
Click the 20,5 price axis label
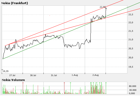[x=131, y=48]
